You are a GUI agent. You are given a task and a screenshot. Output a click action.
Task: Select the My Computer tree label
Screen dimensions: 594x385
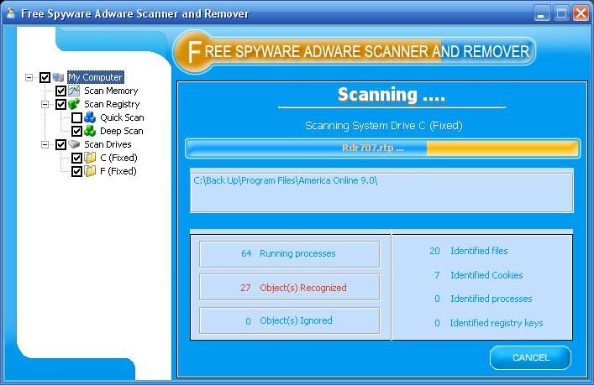96,77
